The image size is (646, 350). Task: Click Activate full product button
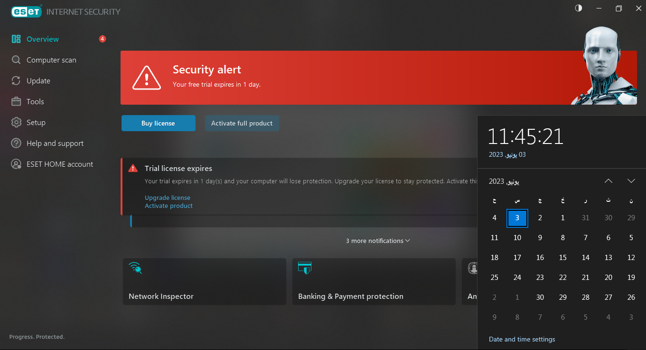(242, 123)
